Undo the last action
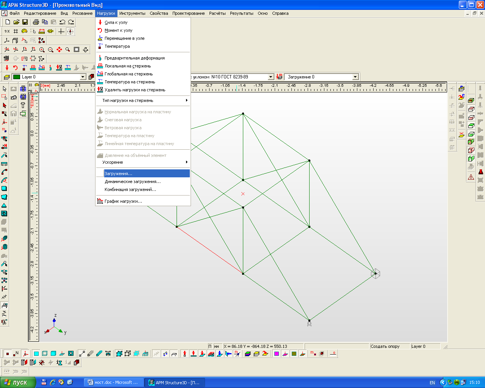This screenshot has width=485, height=388. pos(63,22)
